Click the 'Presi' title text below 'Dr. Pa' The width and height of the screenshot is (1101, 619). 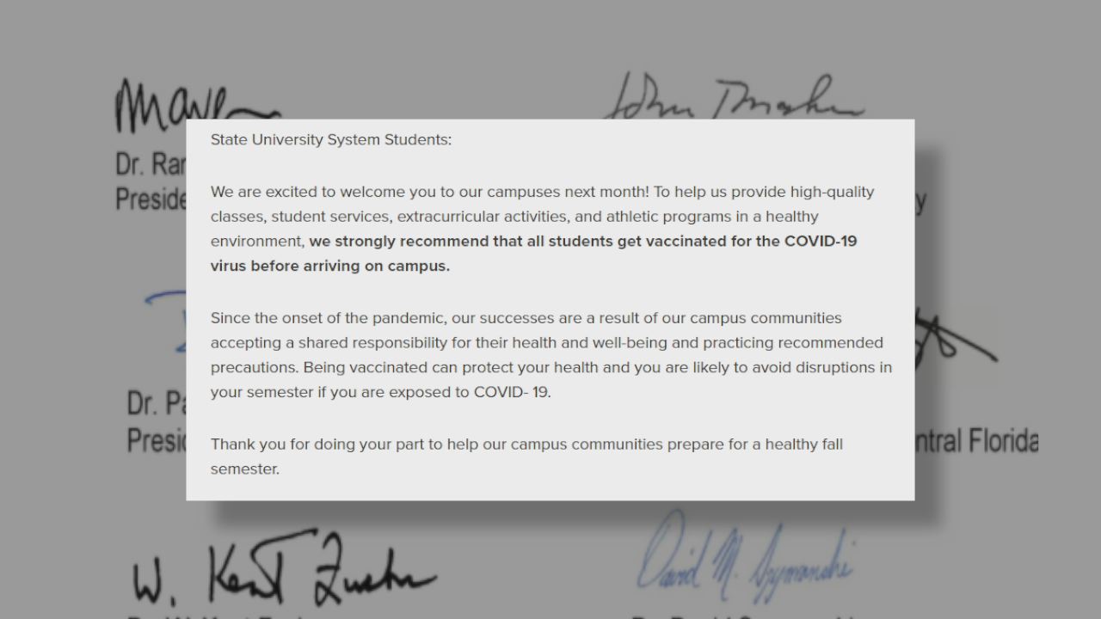tap(157, 440)
